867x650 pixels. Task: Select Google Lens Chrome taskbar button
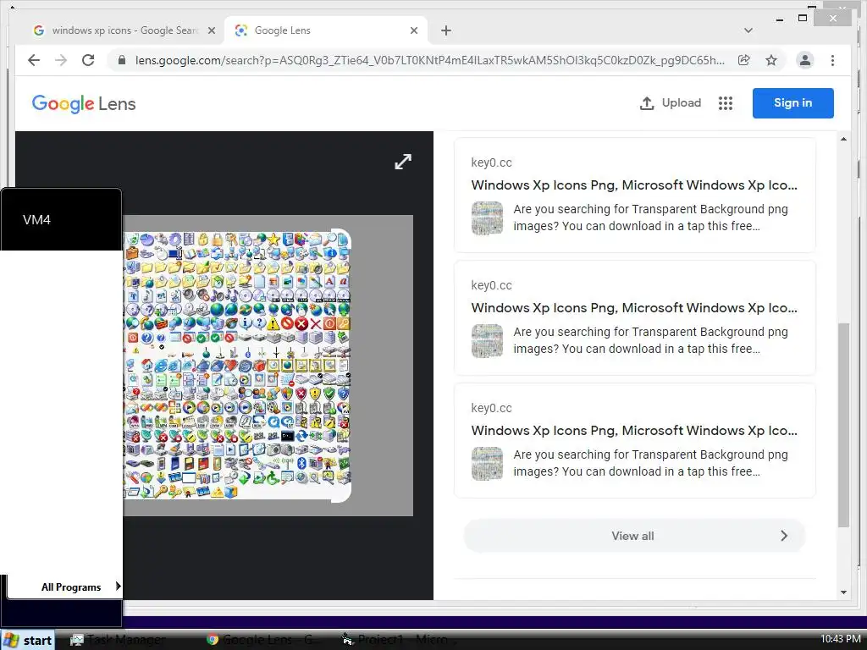pos(263,640)
